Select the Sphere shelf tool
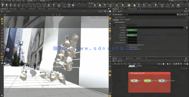 tap(7, 5)
